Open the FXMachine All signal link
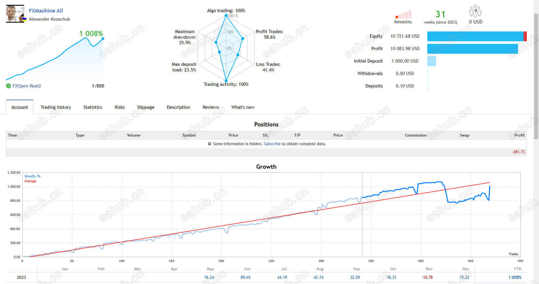Image resolution: width=539 pixels, height=284 pixels. tap(46, 10)
